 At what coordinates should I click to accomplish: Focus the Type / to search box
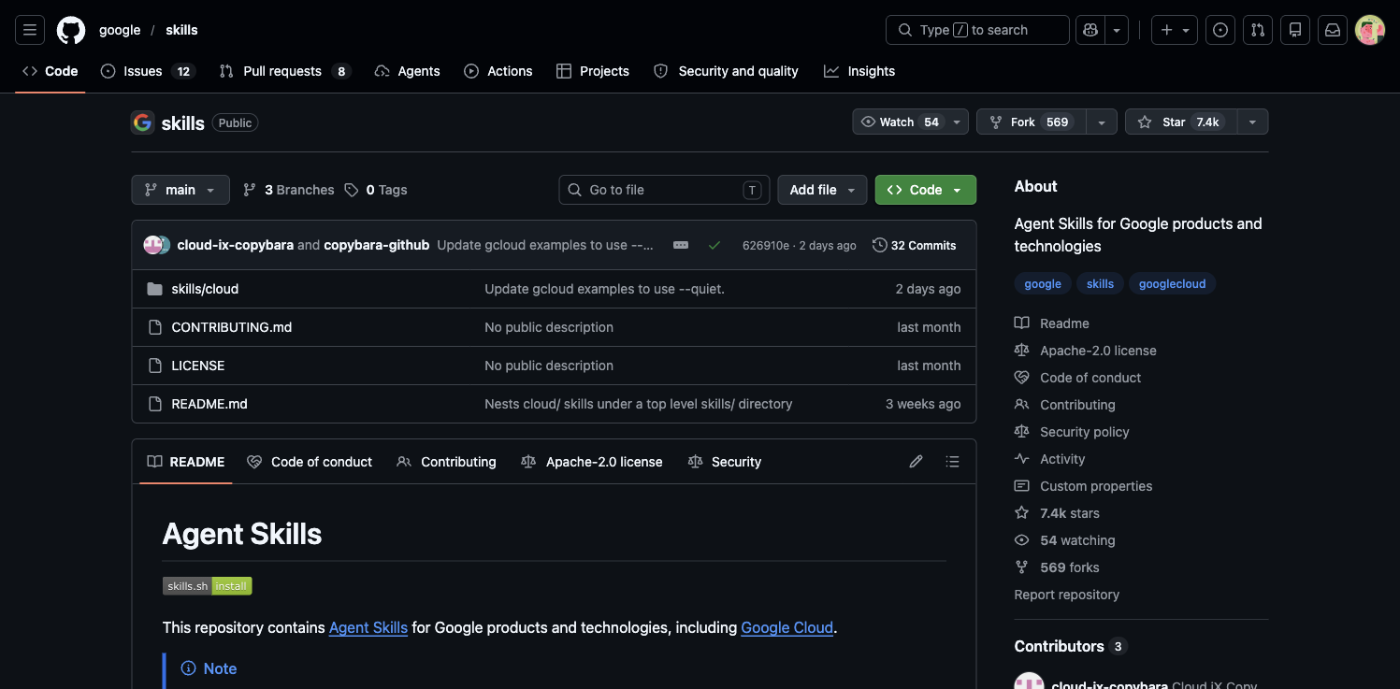click(977, 30)
